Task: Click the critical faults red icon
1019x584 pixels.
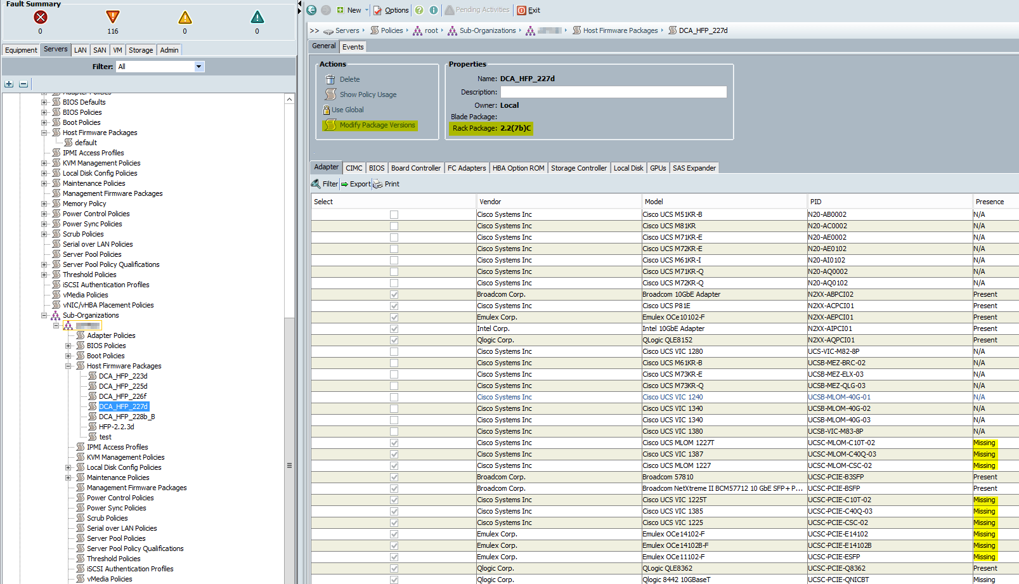Action: tap(41, 17)
